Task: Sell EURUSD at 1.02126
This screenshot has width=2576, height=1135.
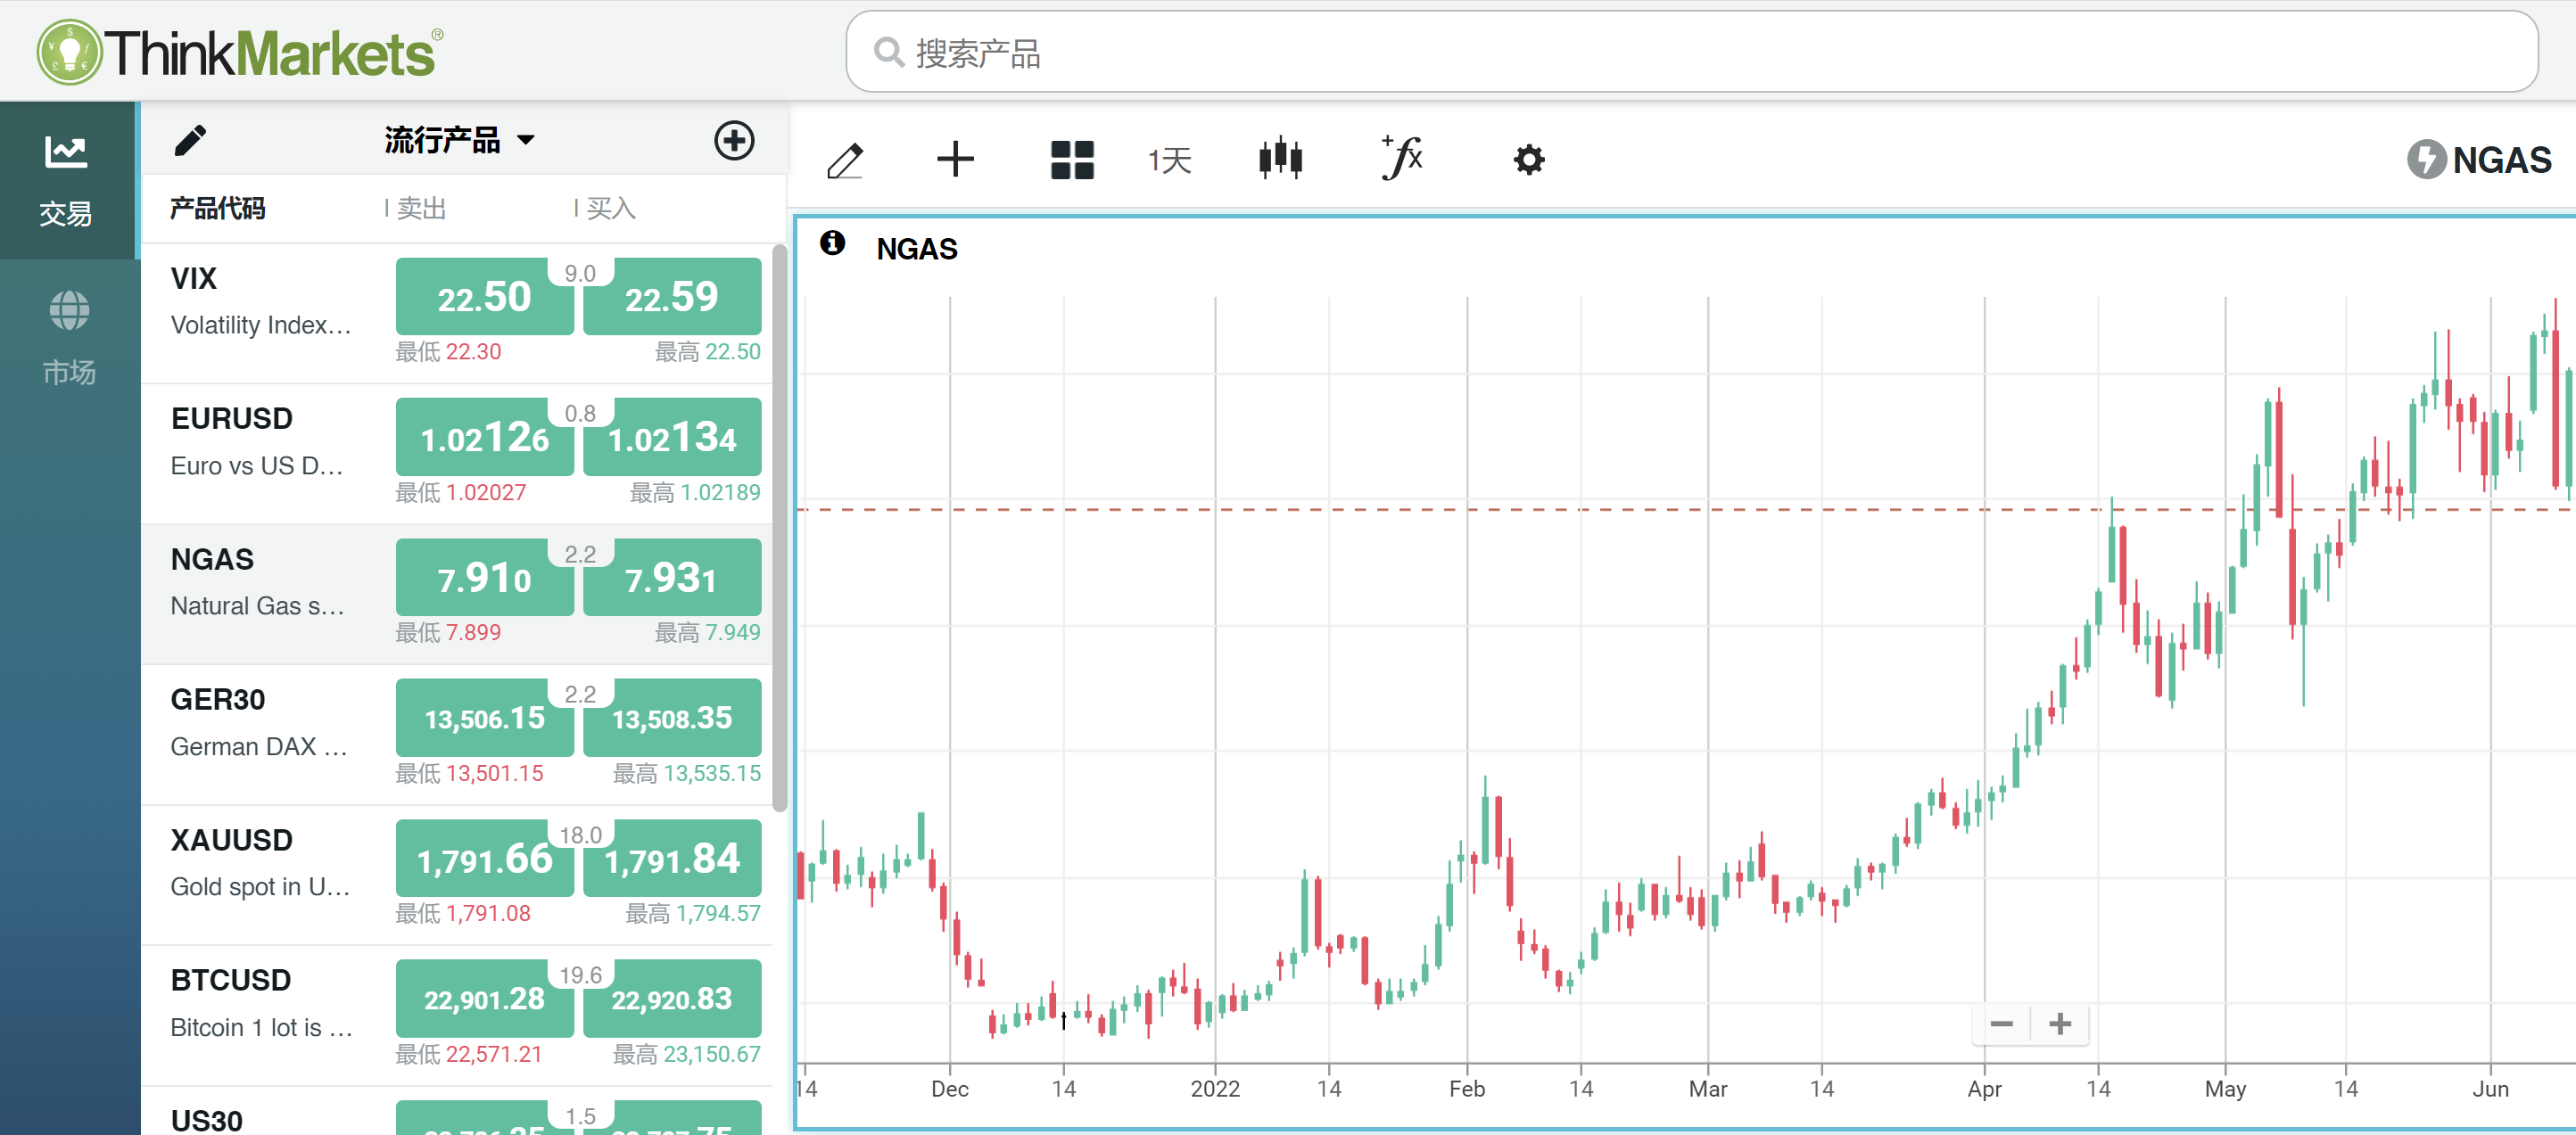Action: pyautogui.click(x=484, y=437)
